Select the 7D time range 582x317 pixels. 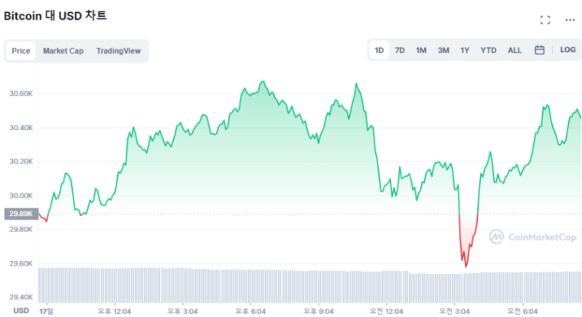pyautogui.click(x=400, y=51)
